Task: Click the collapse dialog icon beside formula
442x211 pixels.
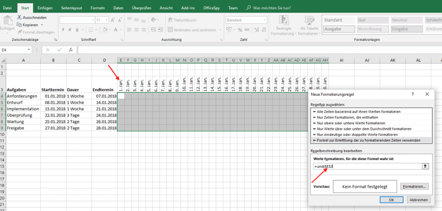Action: pyautogui.click(x=425, y=166)
